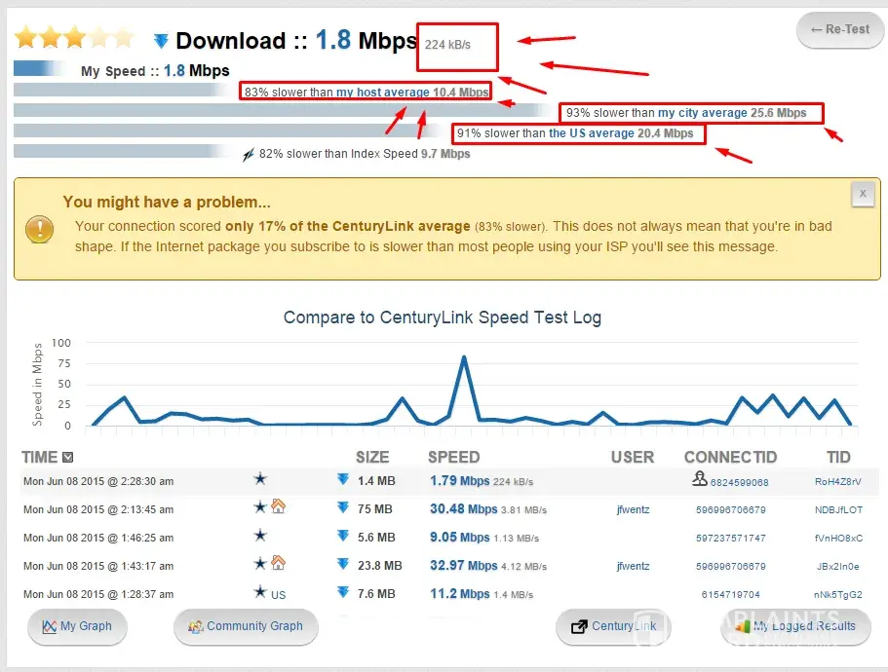Click the star icon in the 2:28:30 am row
This screenshot has height=672, width=888.
tap(260, 479)
